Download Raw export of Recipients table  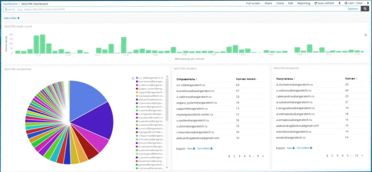(291, 148)
